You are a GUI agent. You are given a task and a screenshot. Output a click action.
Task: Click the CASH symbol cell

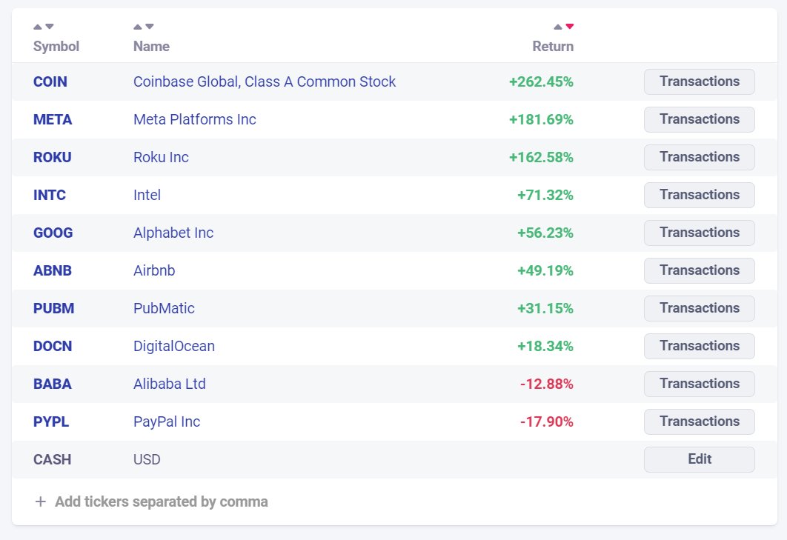[x=52, y=459]
